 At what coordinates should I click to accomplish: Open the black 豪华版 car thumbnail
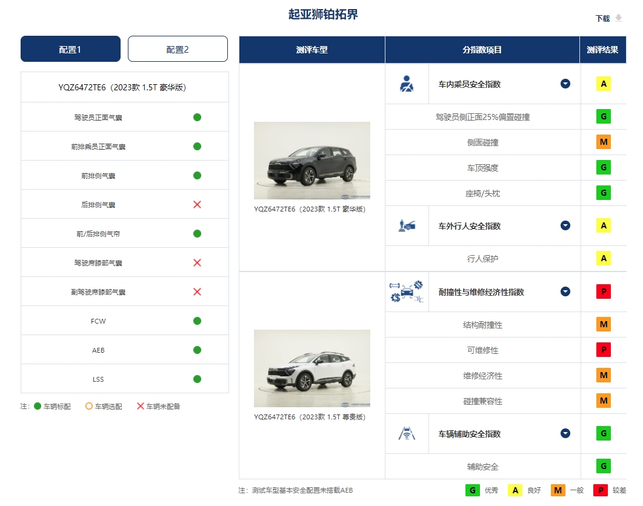coord(312,161)
